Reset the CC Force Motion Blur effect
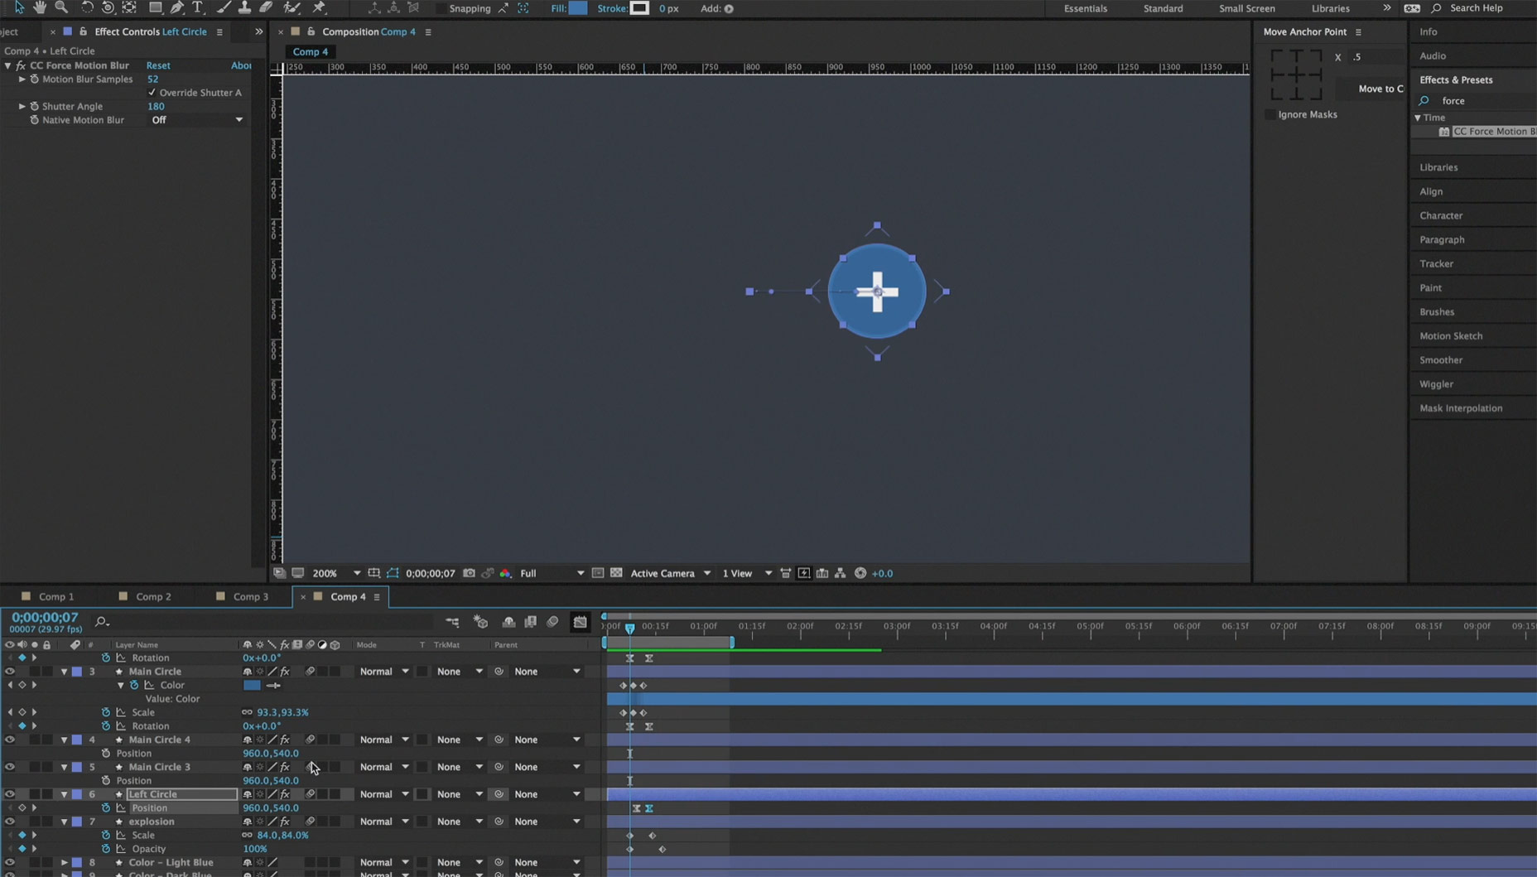This screenshot has width=1537, height=877. tap(158, 65)
